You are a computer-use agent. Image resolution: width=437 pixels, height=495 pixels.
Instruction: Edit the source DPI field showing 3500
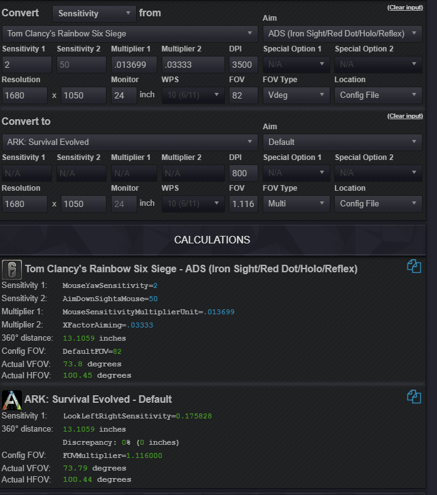[x=243, y=65]
